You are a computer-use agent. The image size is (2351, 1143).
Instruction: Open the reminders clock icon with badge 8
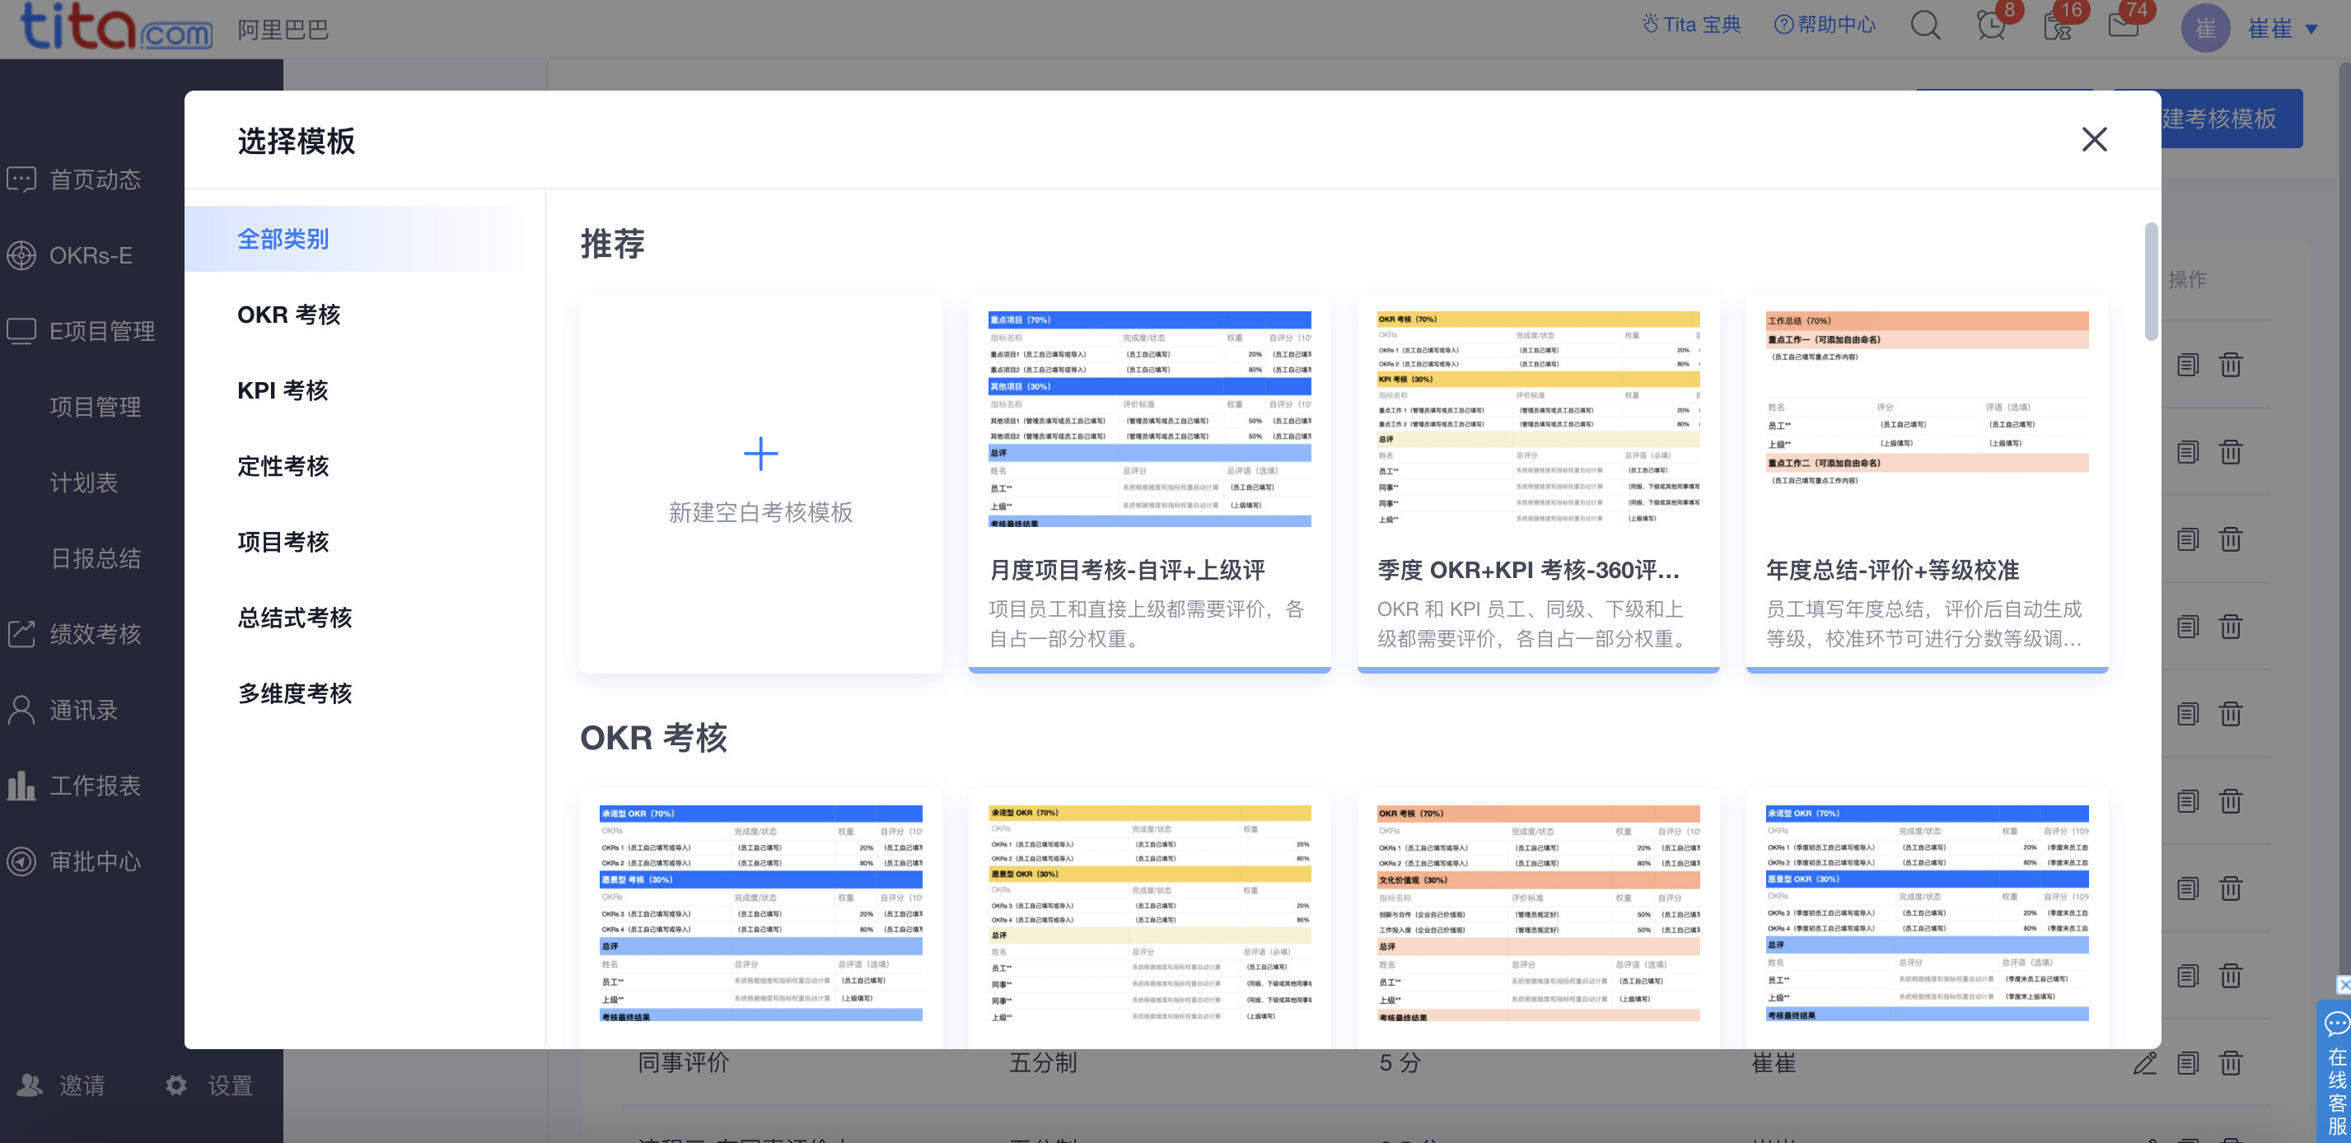point(1990,25)
